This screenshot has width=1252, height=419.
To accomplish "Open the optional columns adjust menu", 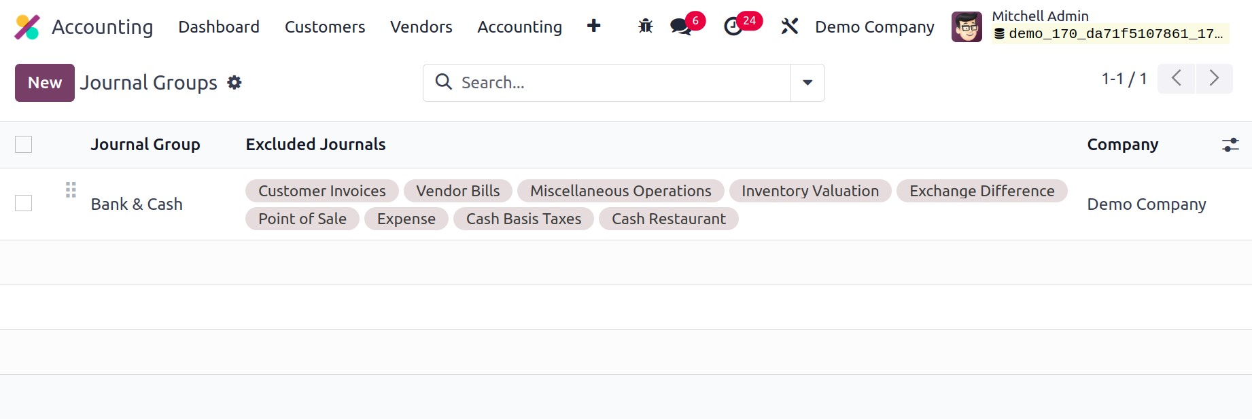I will pyautogui.click(x=1230, y=145).
